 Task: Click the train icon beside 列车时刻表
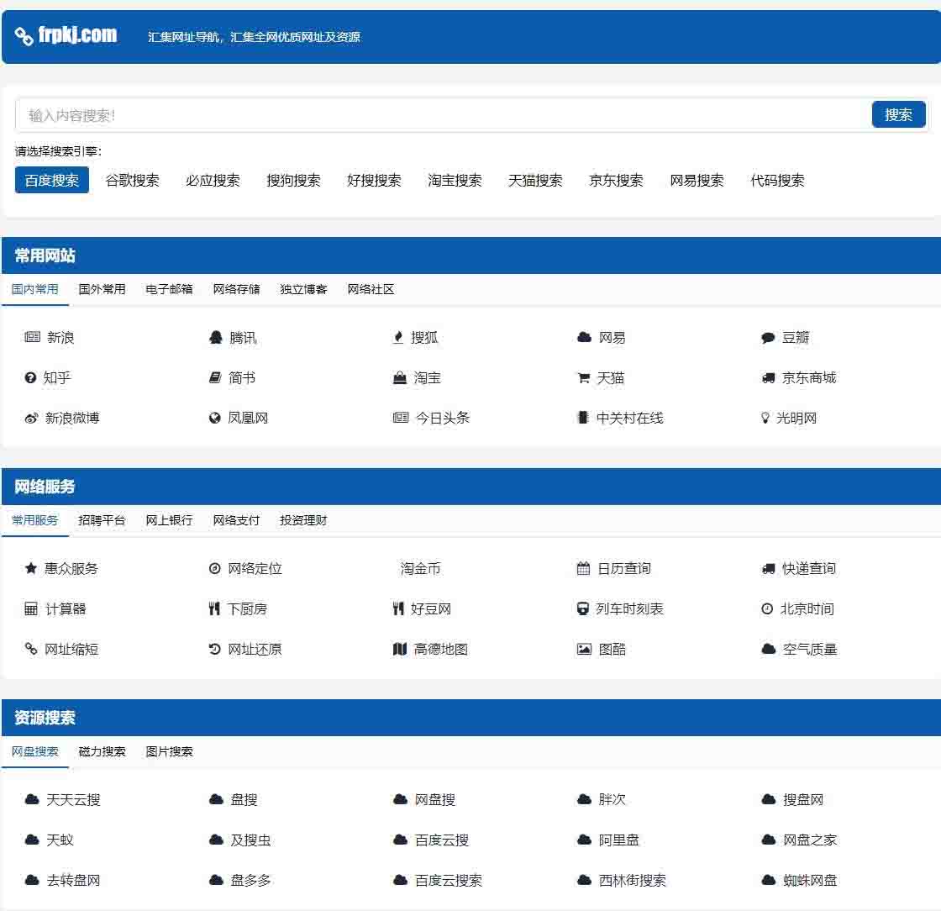tap(583, 609)
